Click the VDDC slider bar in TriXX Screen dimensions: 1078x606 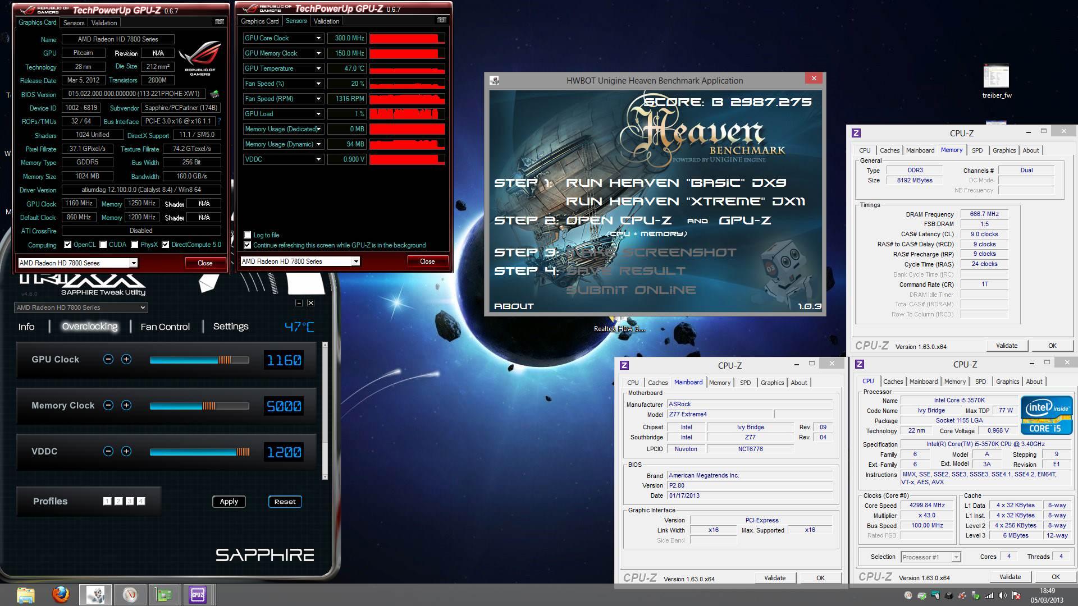[199, 452]
